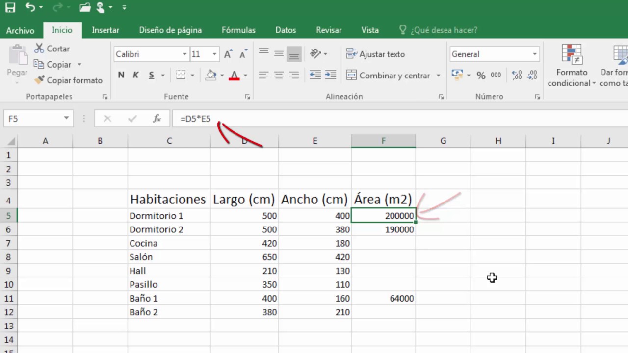Open Formato condicional icon
This screenshot has width=628, height=353.
click(572, 53)
